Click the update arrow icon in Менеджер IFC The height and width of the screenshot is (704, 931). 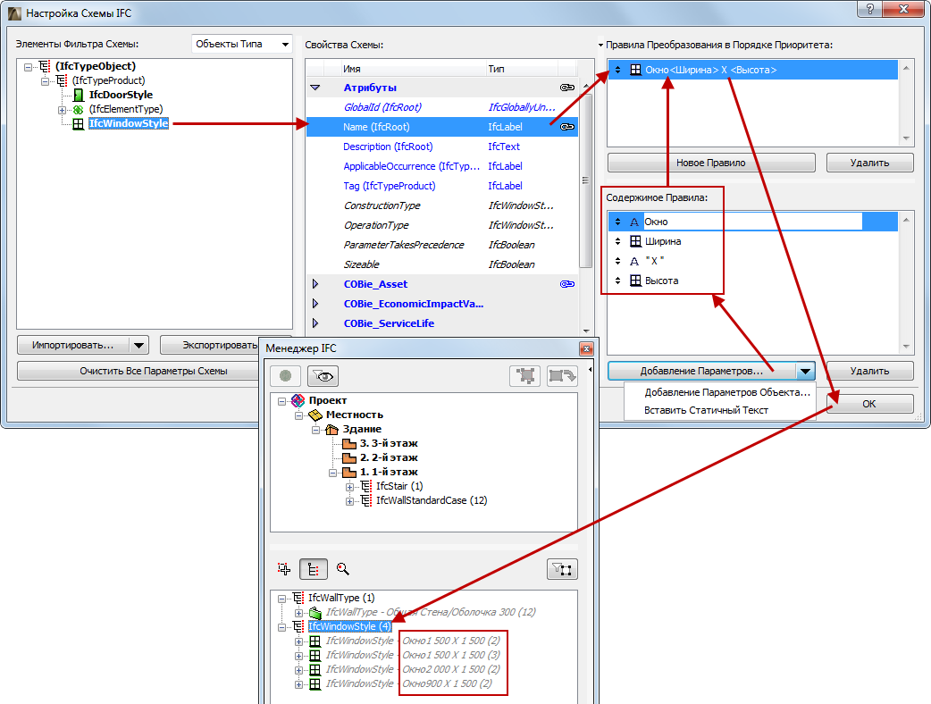point(562,376)
